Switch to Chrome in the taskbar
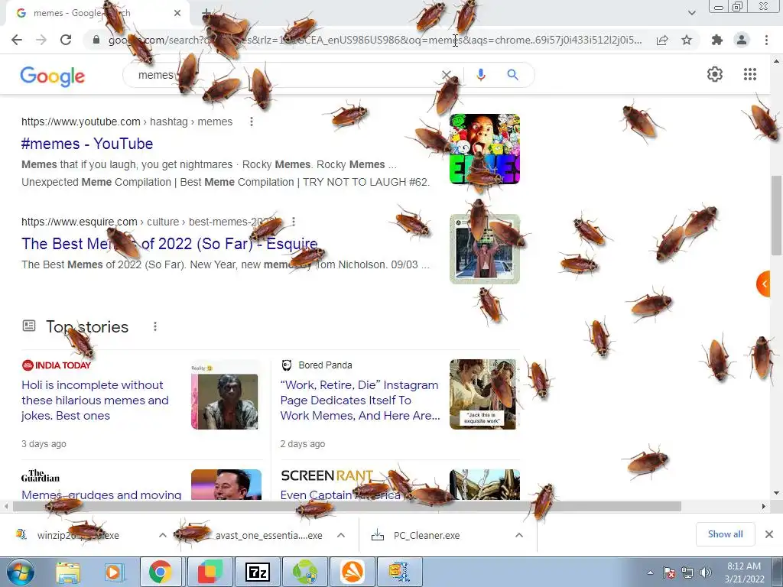 [160, 572]
